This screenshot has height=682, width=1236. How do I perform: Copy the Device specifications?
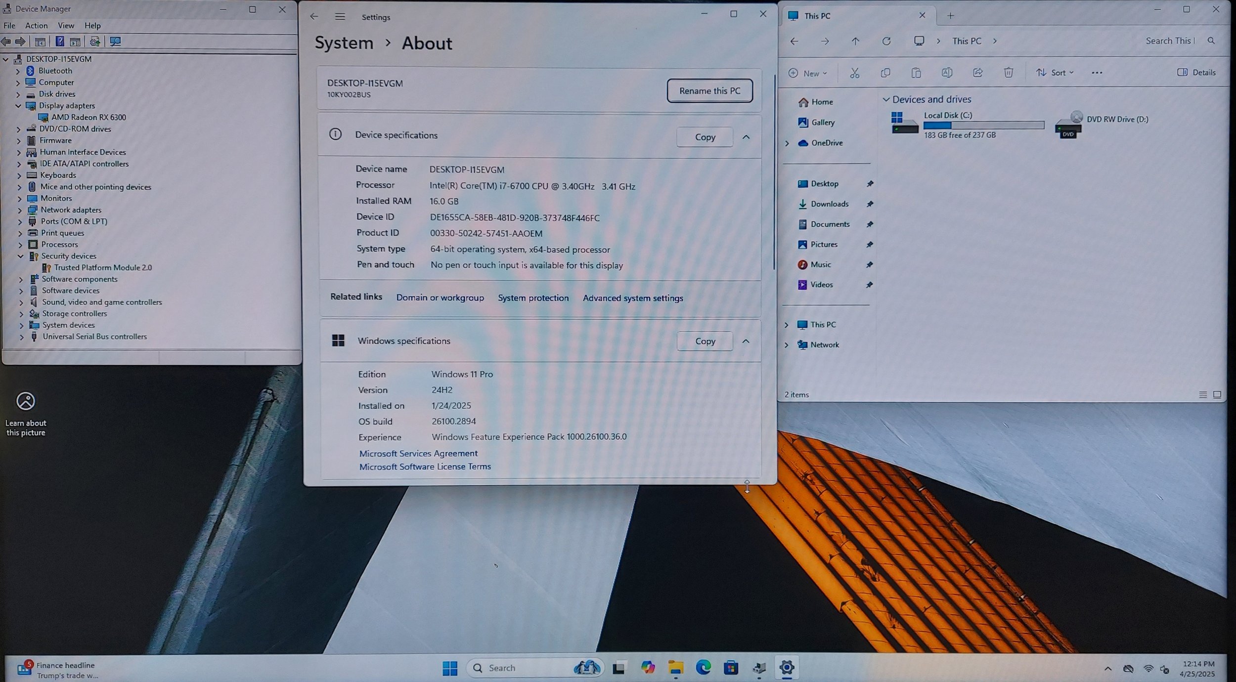pyautogui.click(x=705, y=137)
